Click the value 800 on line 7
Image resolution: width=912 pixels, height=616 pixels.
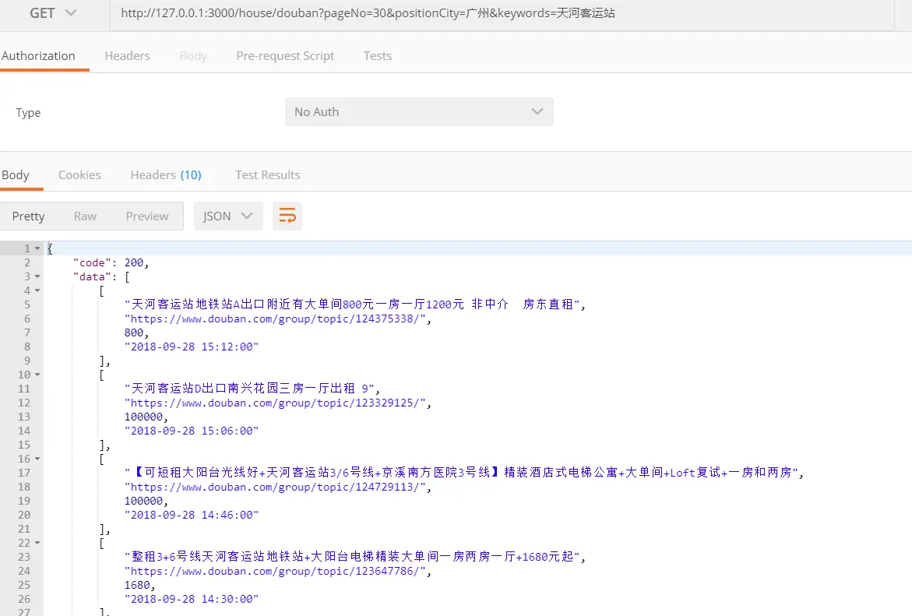[x=134, y=333]
